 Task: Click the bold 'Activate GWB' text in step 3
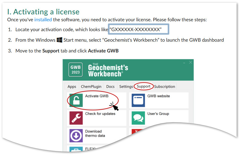pyautogui.click(x=103, y=51)
